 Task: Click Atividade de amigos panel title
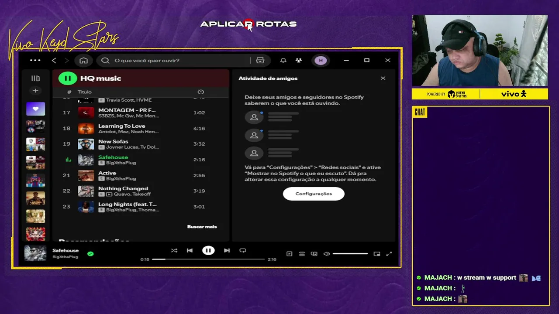point(268,78)
